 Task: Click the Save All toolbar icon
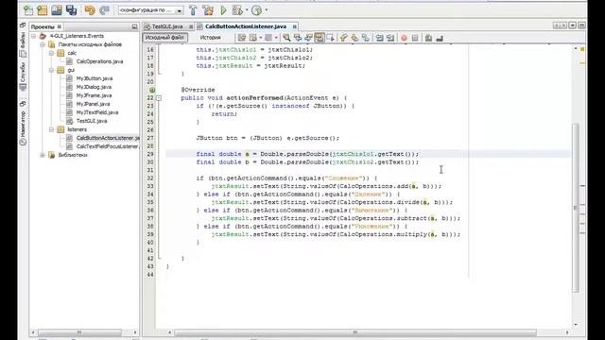point(71,10)
